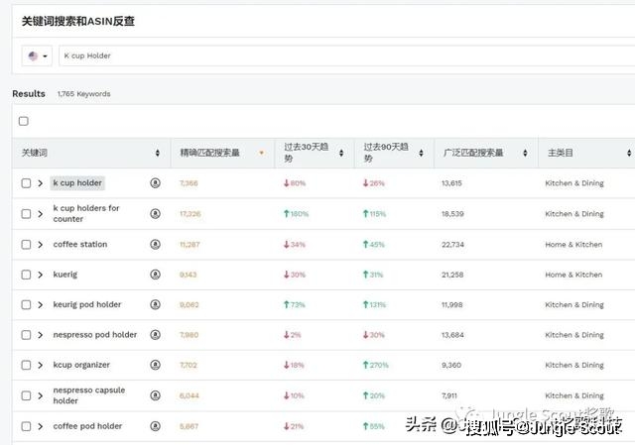The image size is (635, 445).
Task: Select the nespresso pod holder keyword
Action: (95, 335)
